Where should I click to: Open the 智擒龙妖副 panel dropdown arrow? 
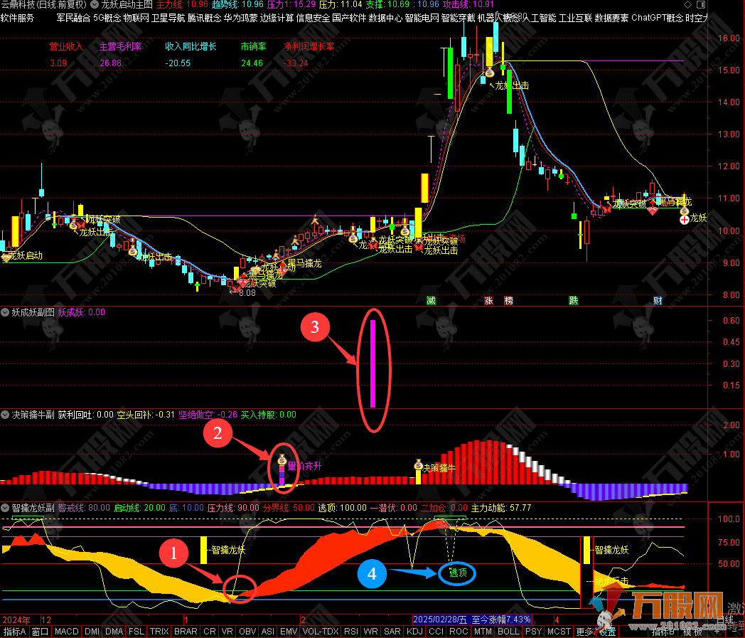pyautogui.click(x=5, y=508)
